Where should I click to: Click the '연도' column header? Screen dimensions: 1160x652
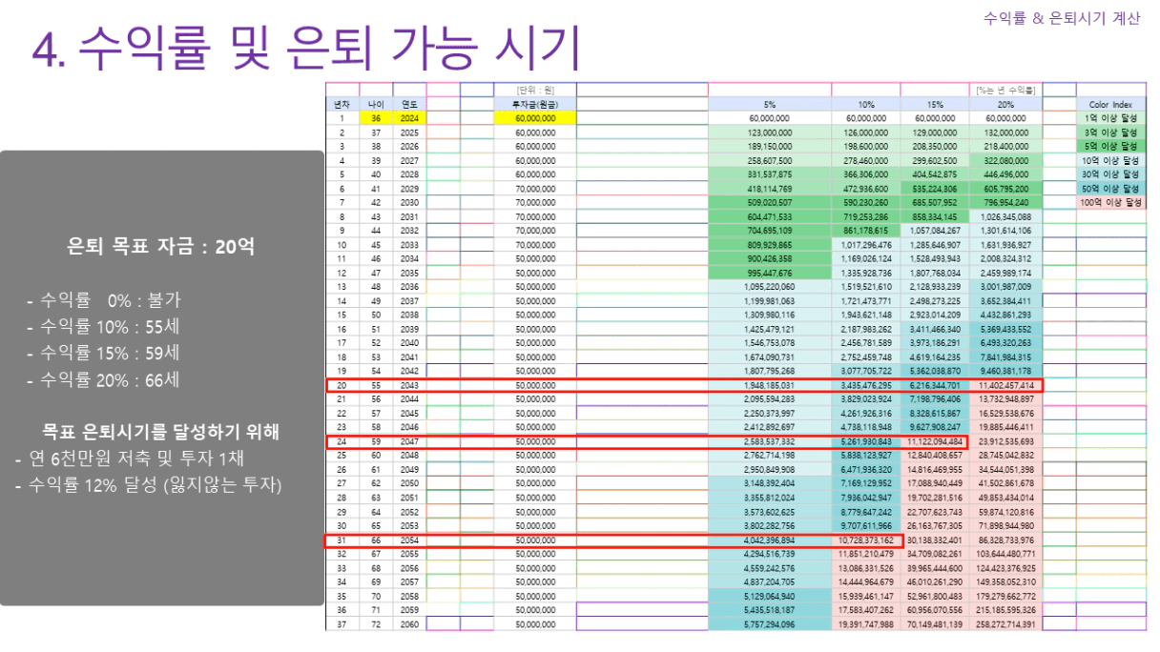tap(409, 104)
